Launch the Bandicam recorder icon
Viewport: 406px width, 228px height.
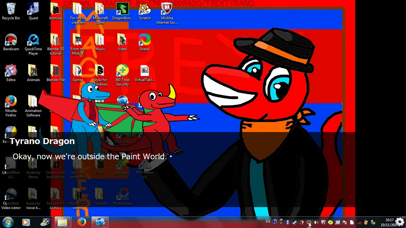click(11, 42)
